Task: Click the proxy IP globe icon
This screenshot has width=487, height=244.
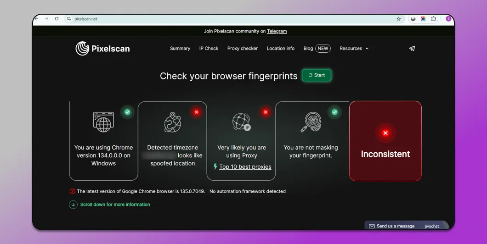Action: pos(242,122)
